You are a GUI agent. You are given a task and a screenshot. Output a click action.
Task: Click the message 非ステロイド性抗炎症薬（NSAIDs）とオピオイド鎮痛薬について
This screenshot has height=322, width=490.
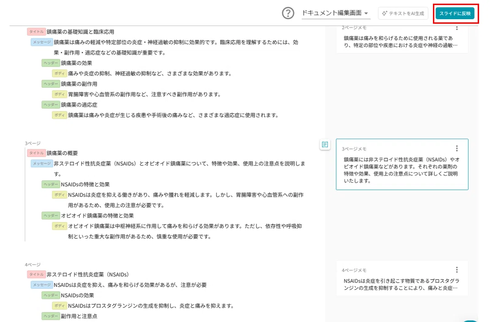pyautogui.click(x=179, y=169)
